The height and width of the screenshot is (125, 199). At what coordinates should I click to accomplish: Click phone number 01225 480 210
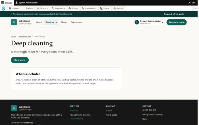[149, 110]
